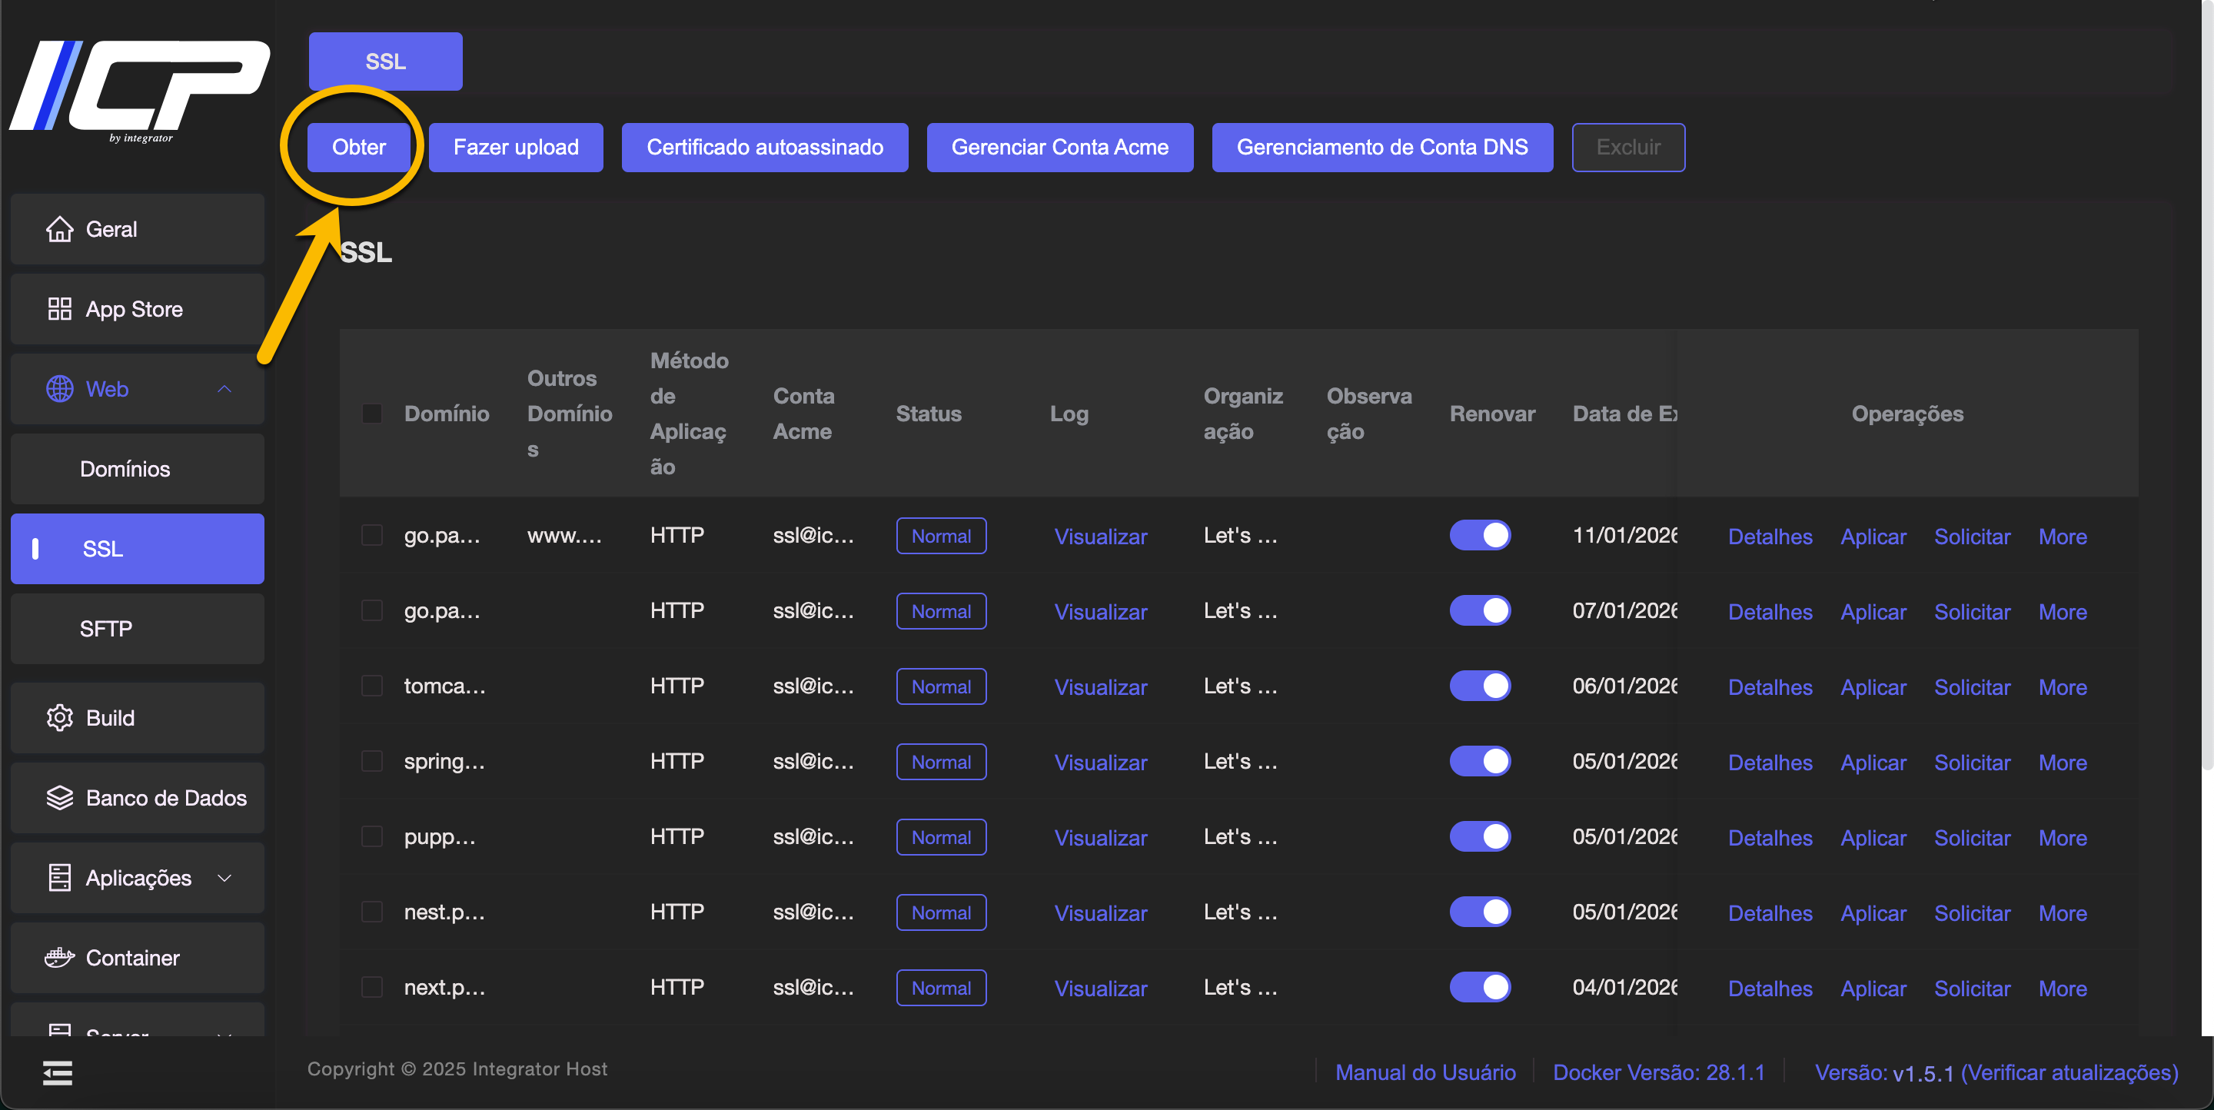
Task: Open Container docker whale icon
Action: (59, 958)
